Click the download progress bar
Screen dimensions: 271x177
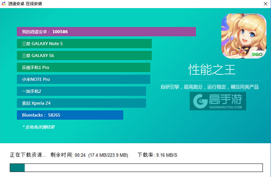click(136, 168)
